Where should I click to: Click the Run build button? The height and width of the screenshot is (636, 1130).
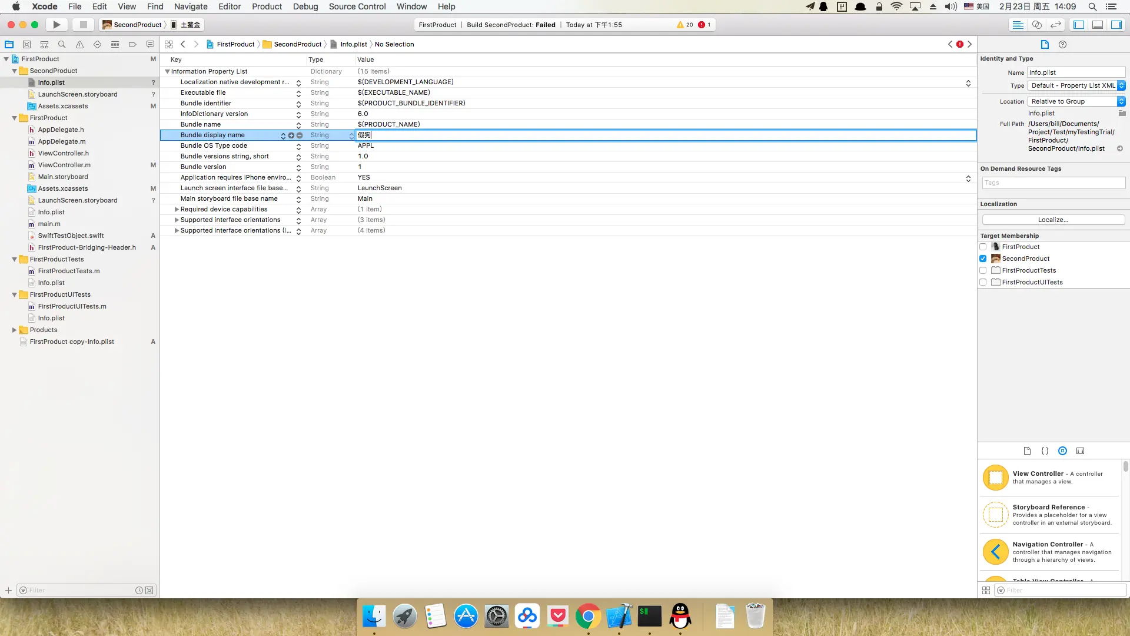point(56,25)
